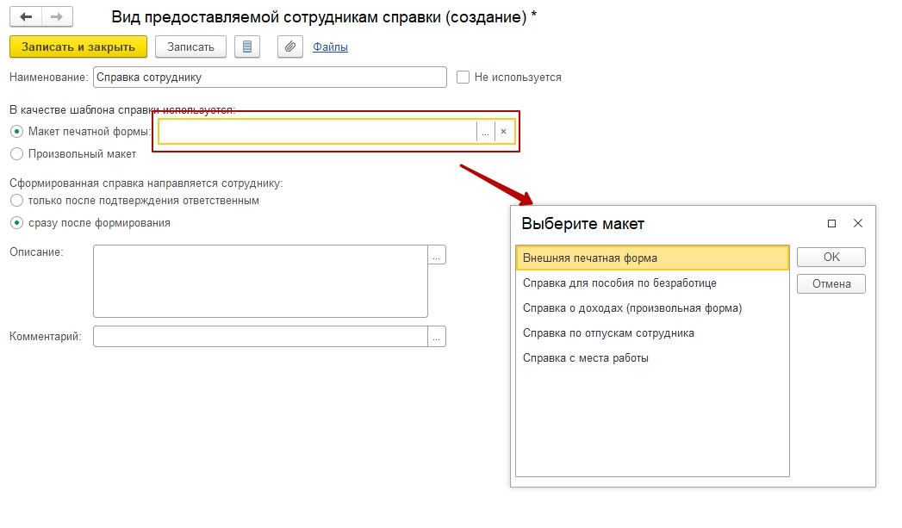Choose 'только после подтверждения ответственным' option
Screen dimensions: 902x528
coord(16,201)
